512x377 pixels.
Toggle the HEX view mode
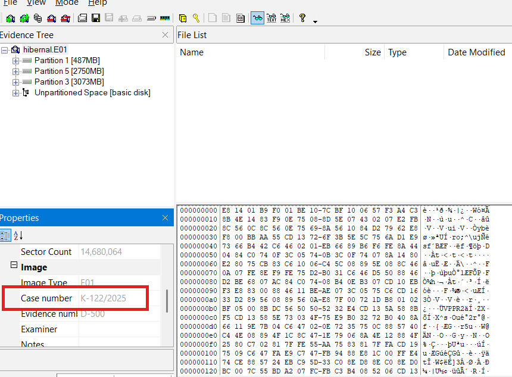click(285, 18)
